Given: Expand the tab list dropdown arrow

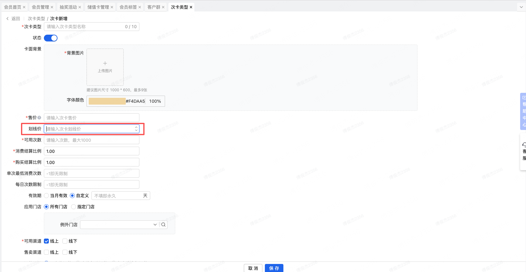Looking at the screenshot, I should (x=521, y=7).
